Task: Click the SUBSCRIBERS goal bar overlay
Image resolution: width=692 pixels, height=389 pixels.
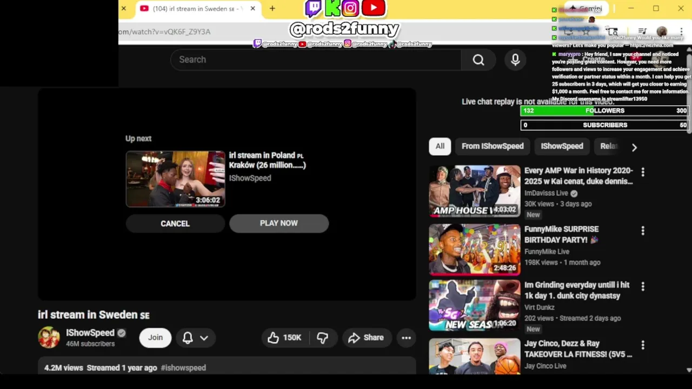Action: tap(604, 125)
